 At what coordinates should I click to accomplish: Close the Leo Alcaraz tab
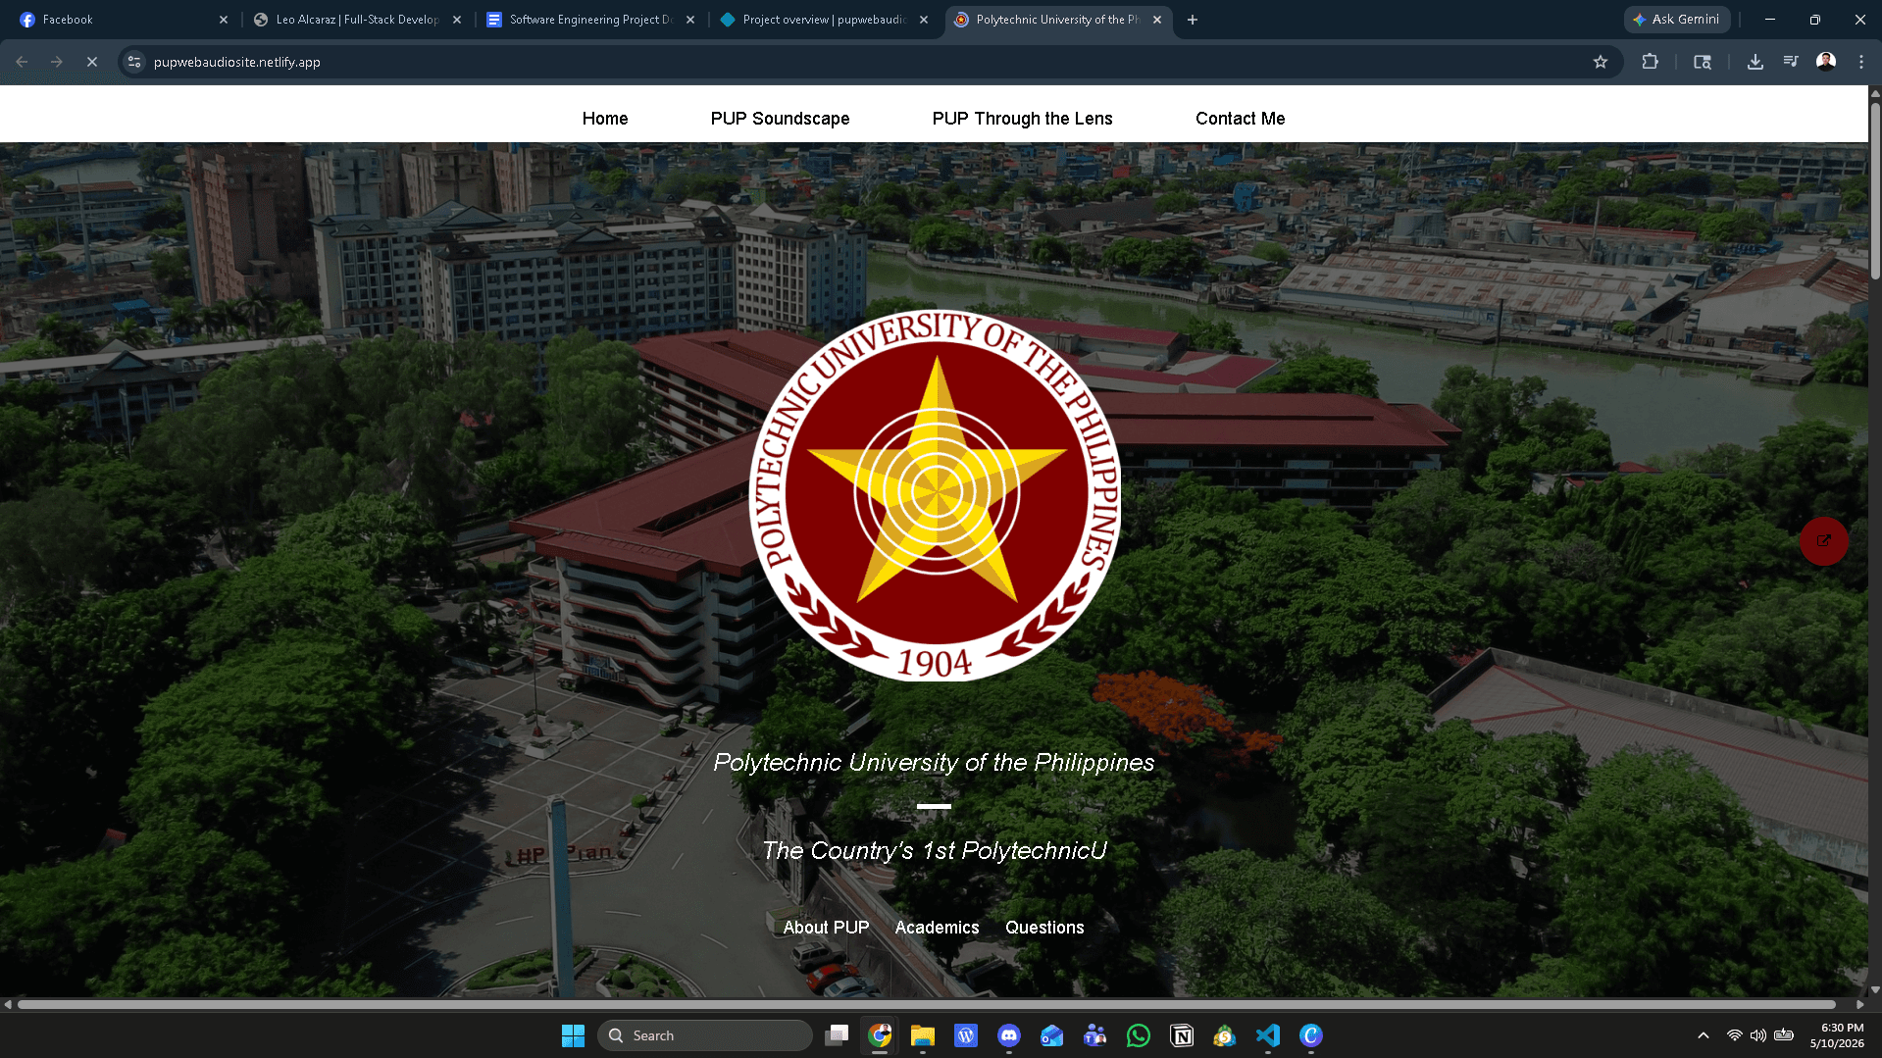click(x=457, y=20)
